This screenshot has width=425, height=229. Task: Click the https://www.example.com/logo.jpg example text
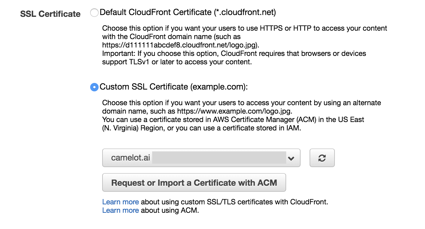point(234,111)
